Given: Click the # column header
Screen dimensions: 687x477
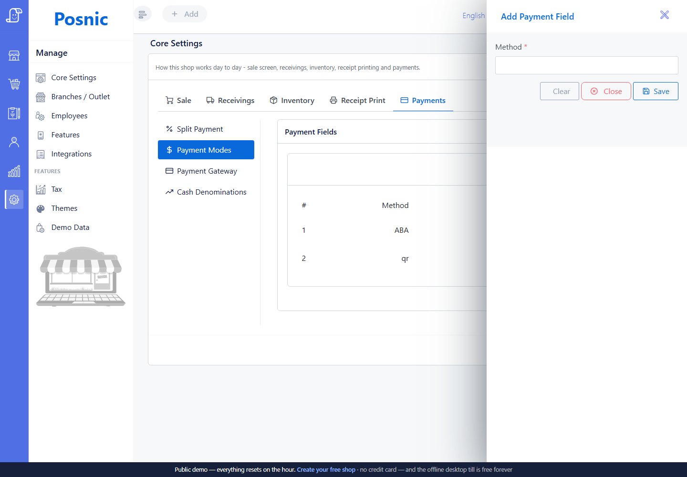Looking at the screenshot, I should click(x=304, y=205).
